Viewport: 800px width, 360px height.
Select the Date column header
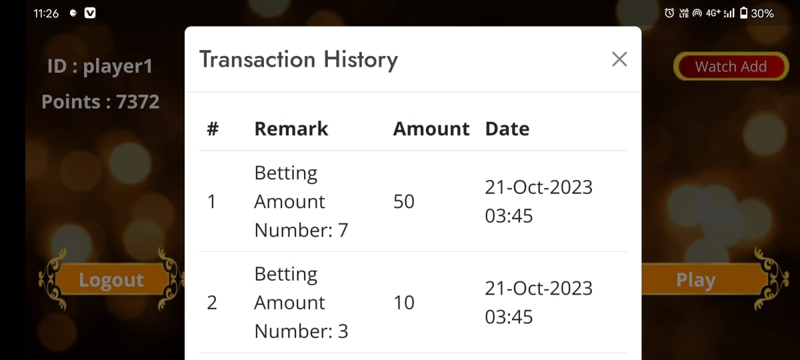click(507, 129)
